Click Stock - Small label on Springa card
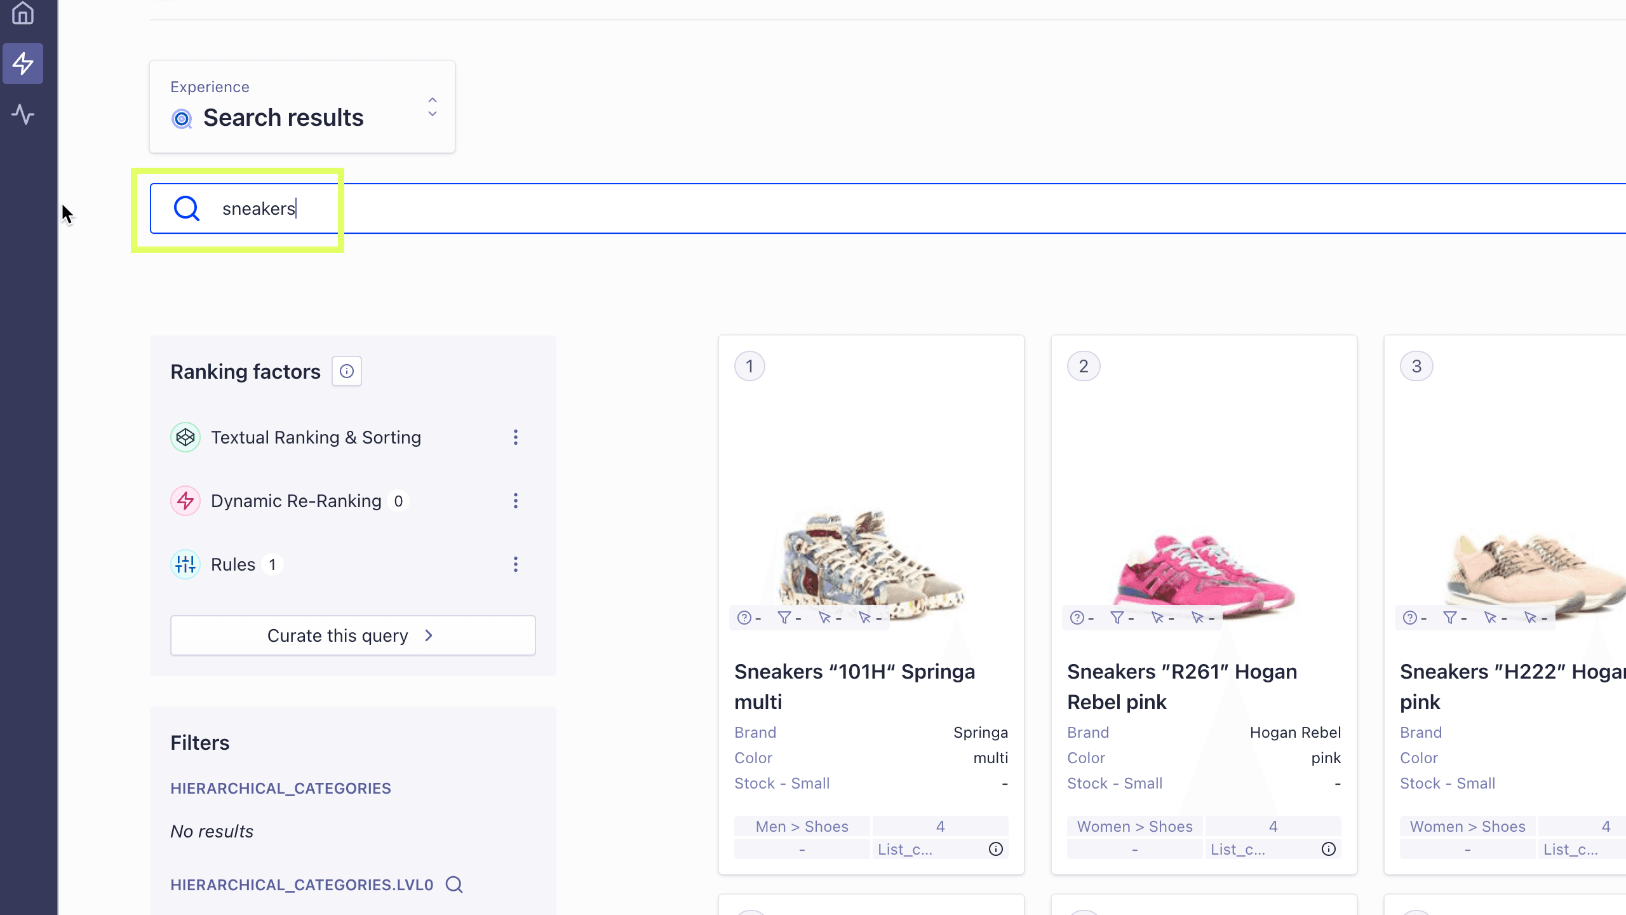Viewport: 1626px width, 915px height. 782,783
